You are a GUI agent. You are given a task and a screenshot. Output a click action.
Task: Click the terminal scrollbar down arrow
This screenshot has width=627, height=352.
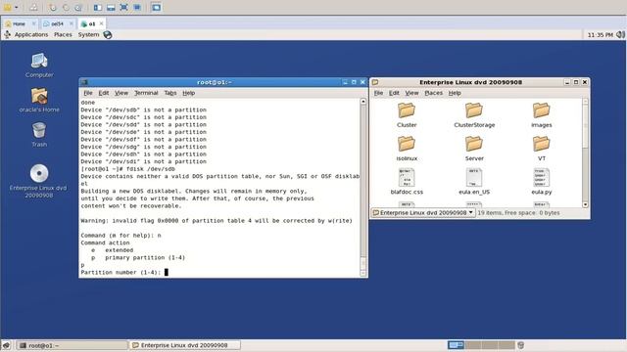point(363,274)
